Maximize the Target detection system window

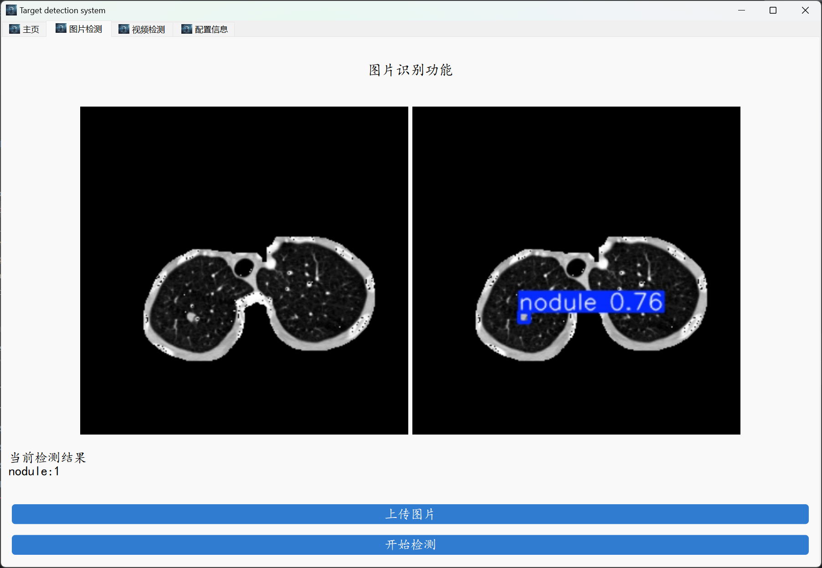pyautogui.click(x=773, y=10)
